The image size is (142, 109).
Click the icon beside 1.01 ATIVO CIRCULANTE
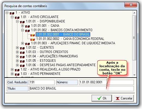(17, 17)
